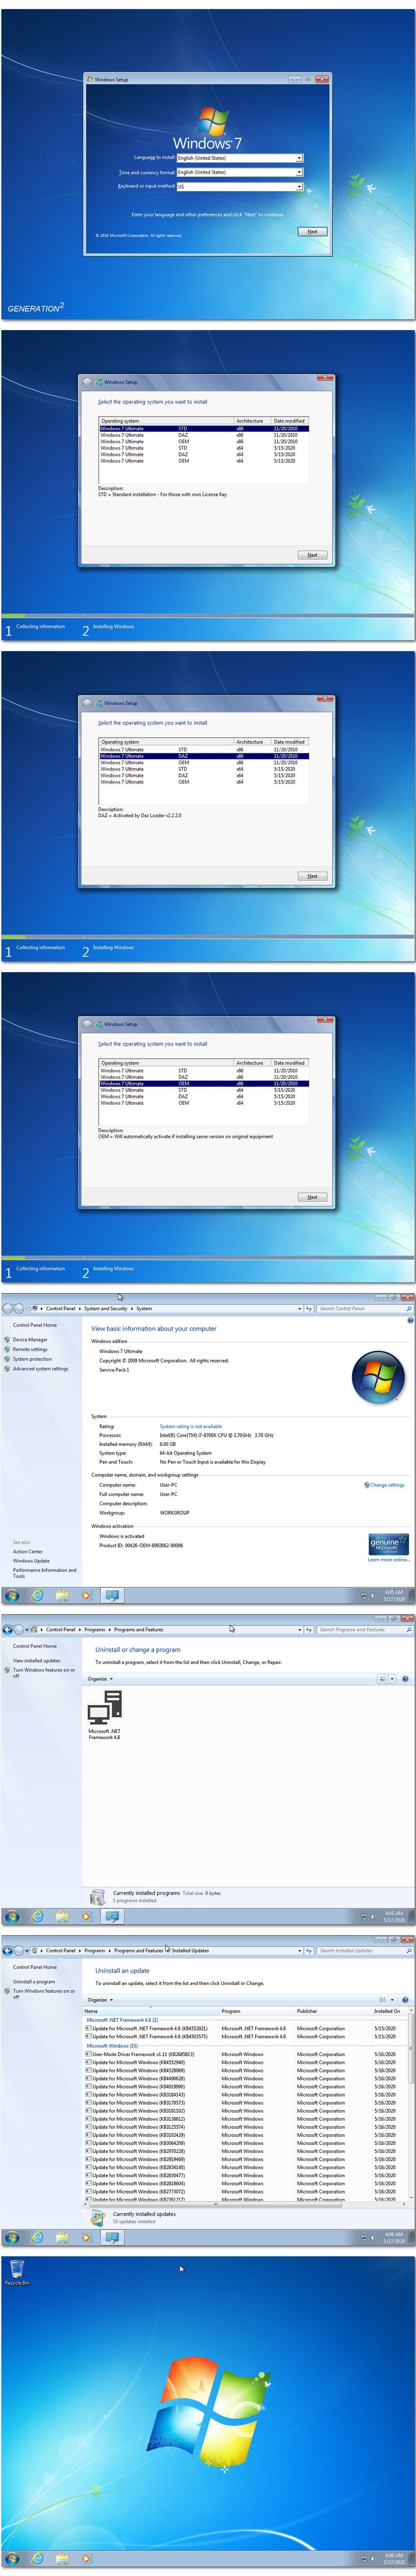The width and height of the screenshot is (416, 2576).
Task: Open the Time and currency format dropdown
Action: tap(240, 172)
